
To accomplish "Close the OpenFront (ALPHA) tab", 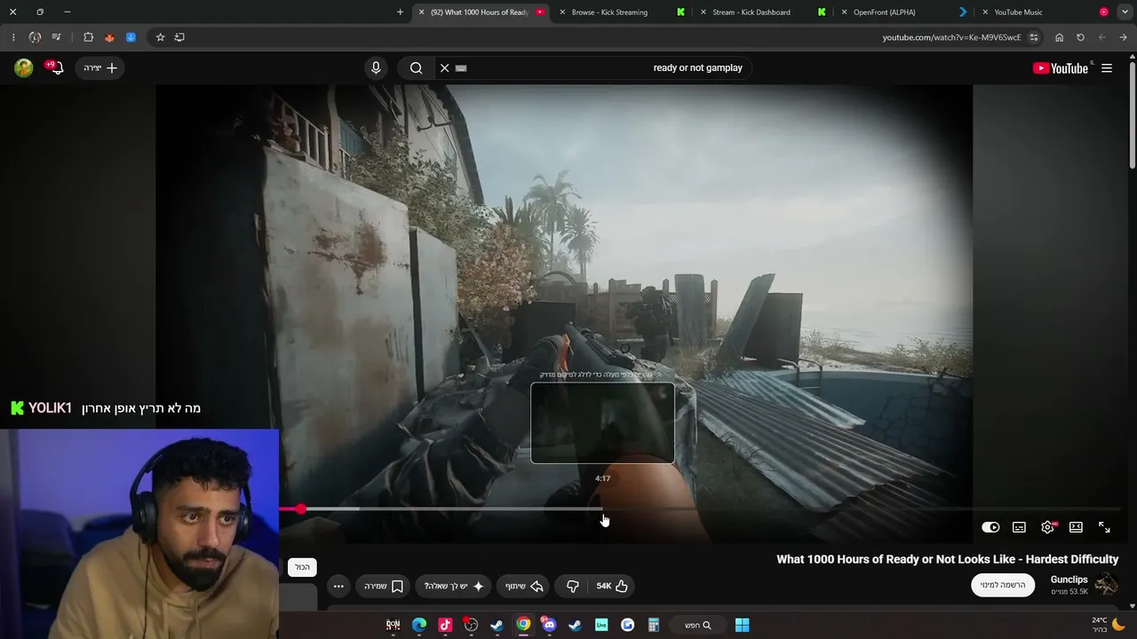I will (x=844, y=12).
